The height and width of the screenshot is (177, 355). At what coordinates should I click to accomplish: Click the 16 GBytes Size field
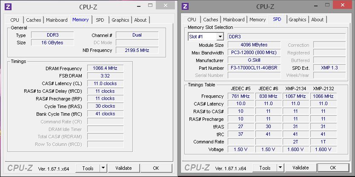point(52,43)
